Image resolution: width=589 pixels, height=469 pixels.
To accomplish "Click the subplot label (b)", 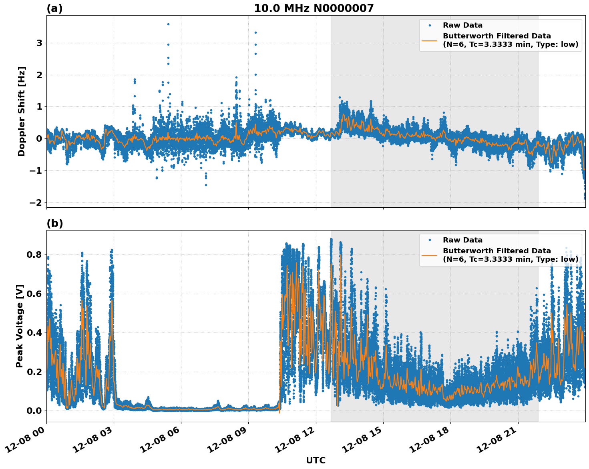I will click(55, 223).
